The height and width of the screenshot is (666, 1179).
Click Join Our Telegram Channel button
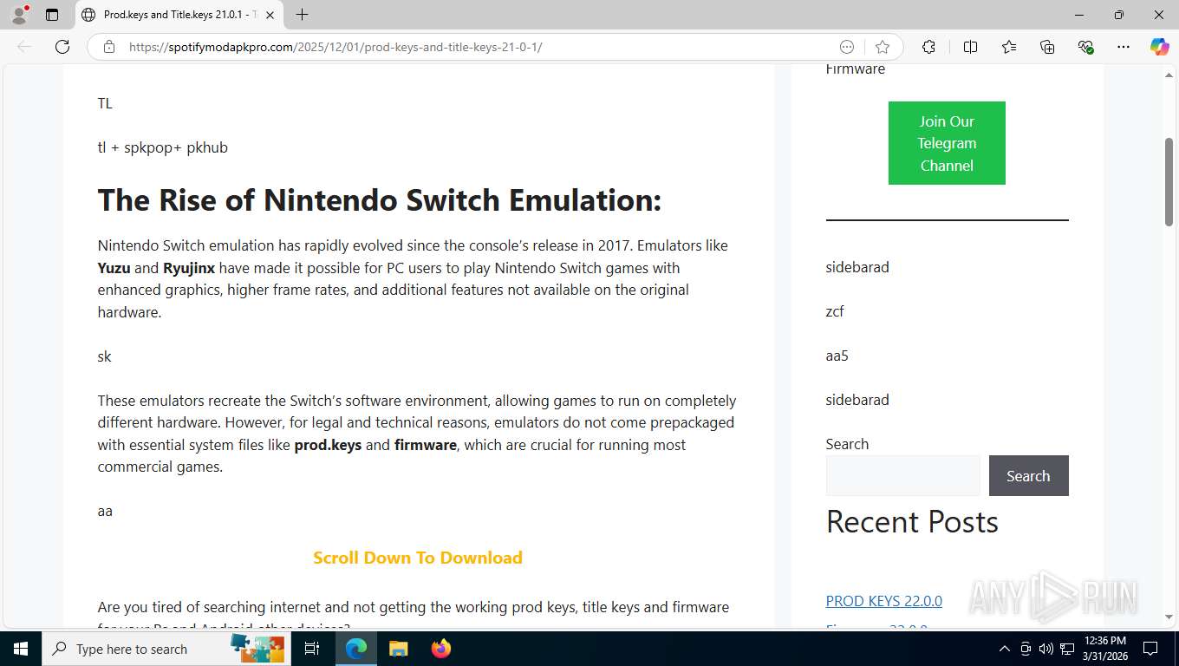click(947, 143)
